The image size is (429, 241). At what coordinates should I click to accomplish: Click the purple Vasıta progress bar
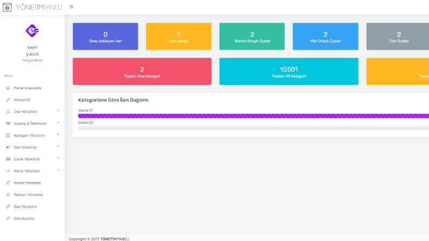pos(253,116)
